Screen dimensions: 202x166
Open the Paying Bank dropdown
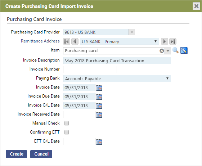point(117,78)
